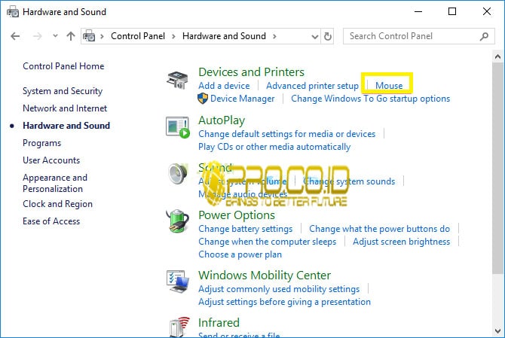Click the AutoPlay category icon
This screenshot has height=338, width=505.
click(177, 127)
